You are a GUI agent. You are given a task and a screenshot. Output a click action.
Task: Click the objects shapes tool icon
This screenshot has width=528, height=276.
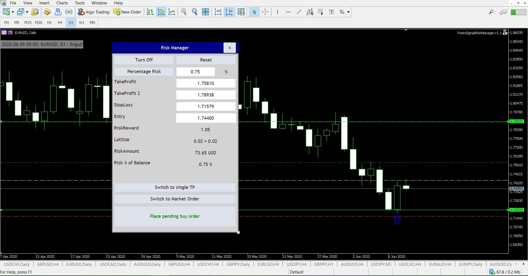[342, 12]
